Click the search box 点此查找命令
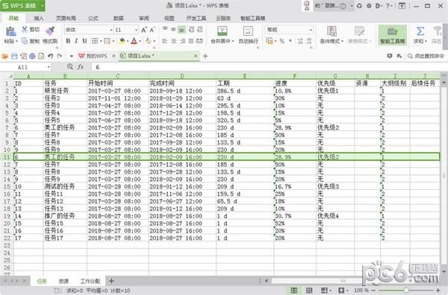The height and width of the screenshot is (295, 448). 426,56
